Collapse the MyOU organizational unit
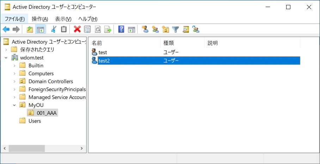 (x=14, y=105)
